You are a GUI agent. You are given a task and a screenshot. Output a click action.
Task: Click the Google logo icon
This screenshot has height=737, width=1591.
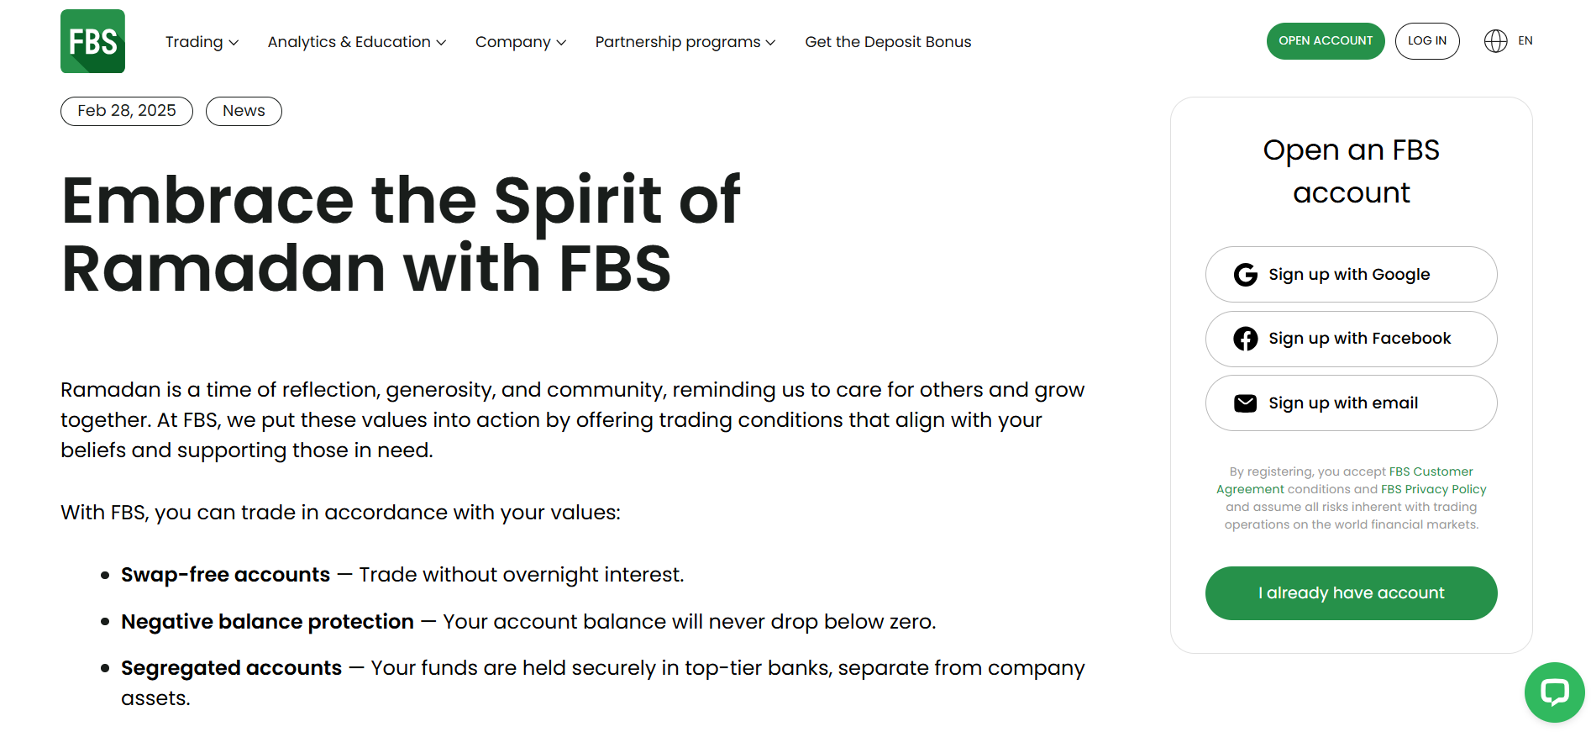point(1245,275)
